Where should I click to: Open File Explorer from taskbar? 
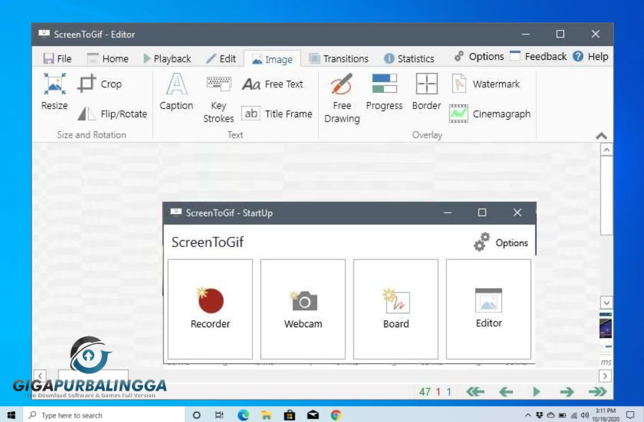[266, 415]
